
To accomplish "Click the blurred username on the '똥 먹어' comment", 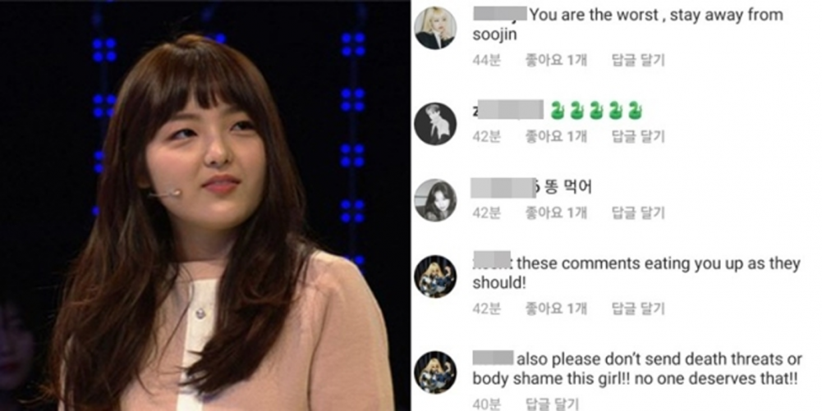I will pos(503,187).
